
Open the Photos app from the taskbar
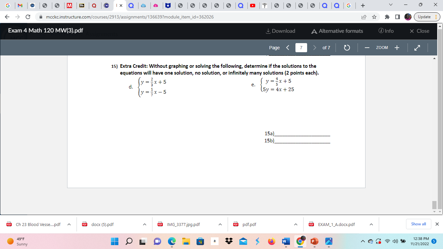coord(329,242)
